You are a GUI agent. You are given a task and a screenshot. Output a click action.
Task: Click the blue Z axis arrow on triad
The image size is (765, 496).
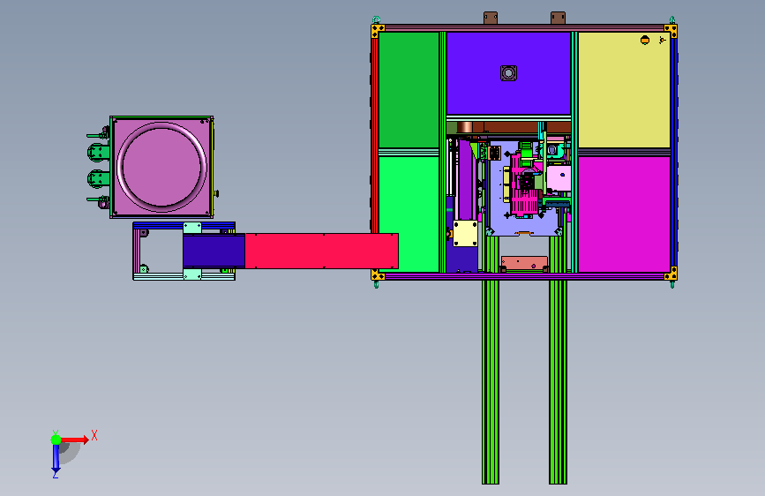coord(56,458)
